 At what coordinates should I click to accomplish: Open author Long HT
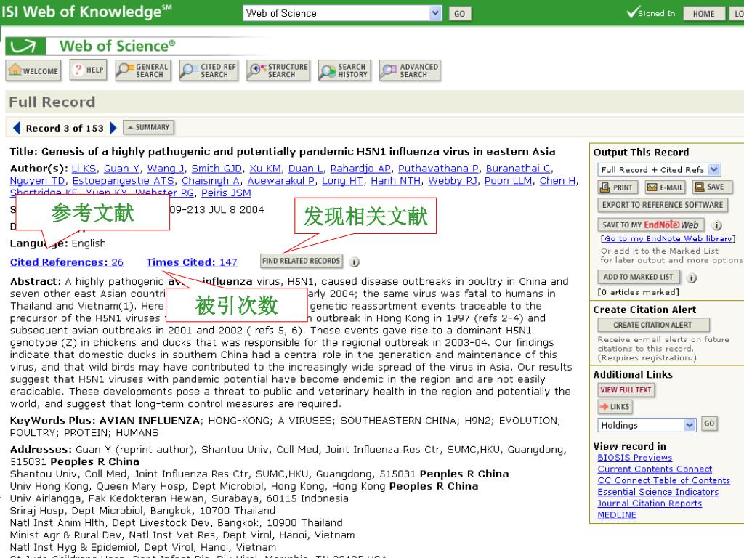coord(343,181)
